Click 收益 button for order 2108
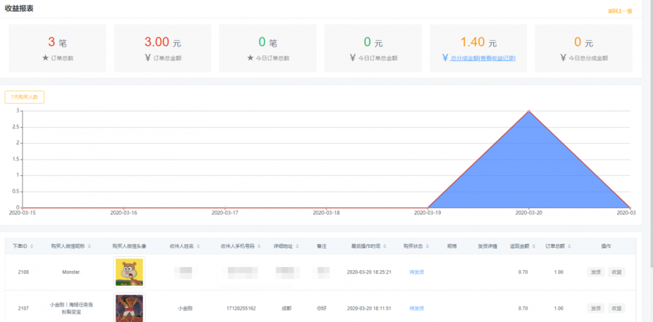The image size is (653, 322). [x=616, y=272]
